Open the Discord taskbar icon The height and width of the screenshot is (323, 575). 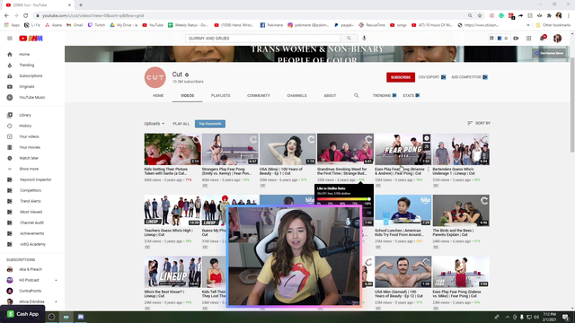[81, 317]
